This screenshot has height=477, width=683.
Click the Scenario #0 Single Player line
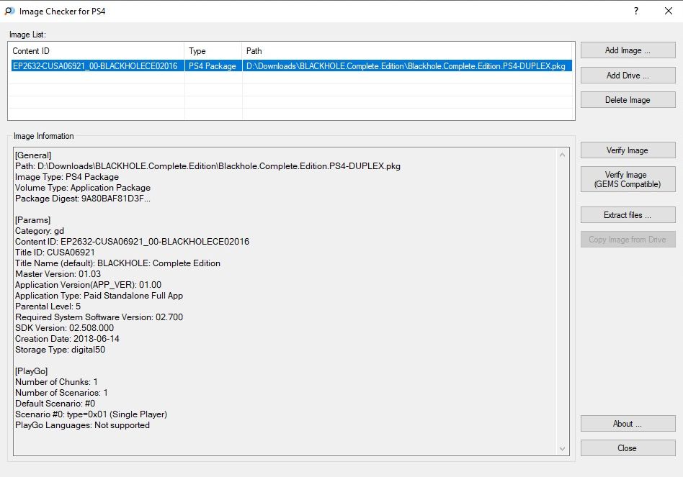[91, 414]
